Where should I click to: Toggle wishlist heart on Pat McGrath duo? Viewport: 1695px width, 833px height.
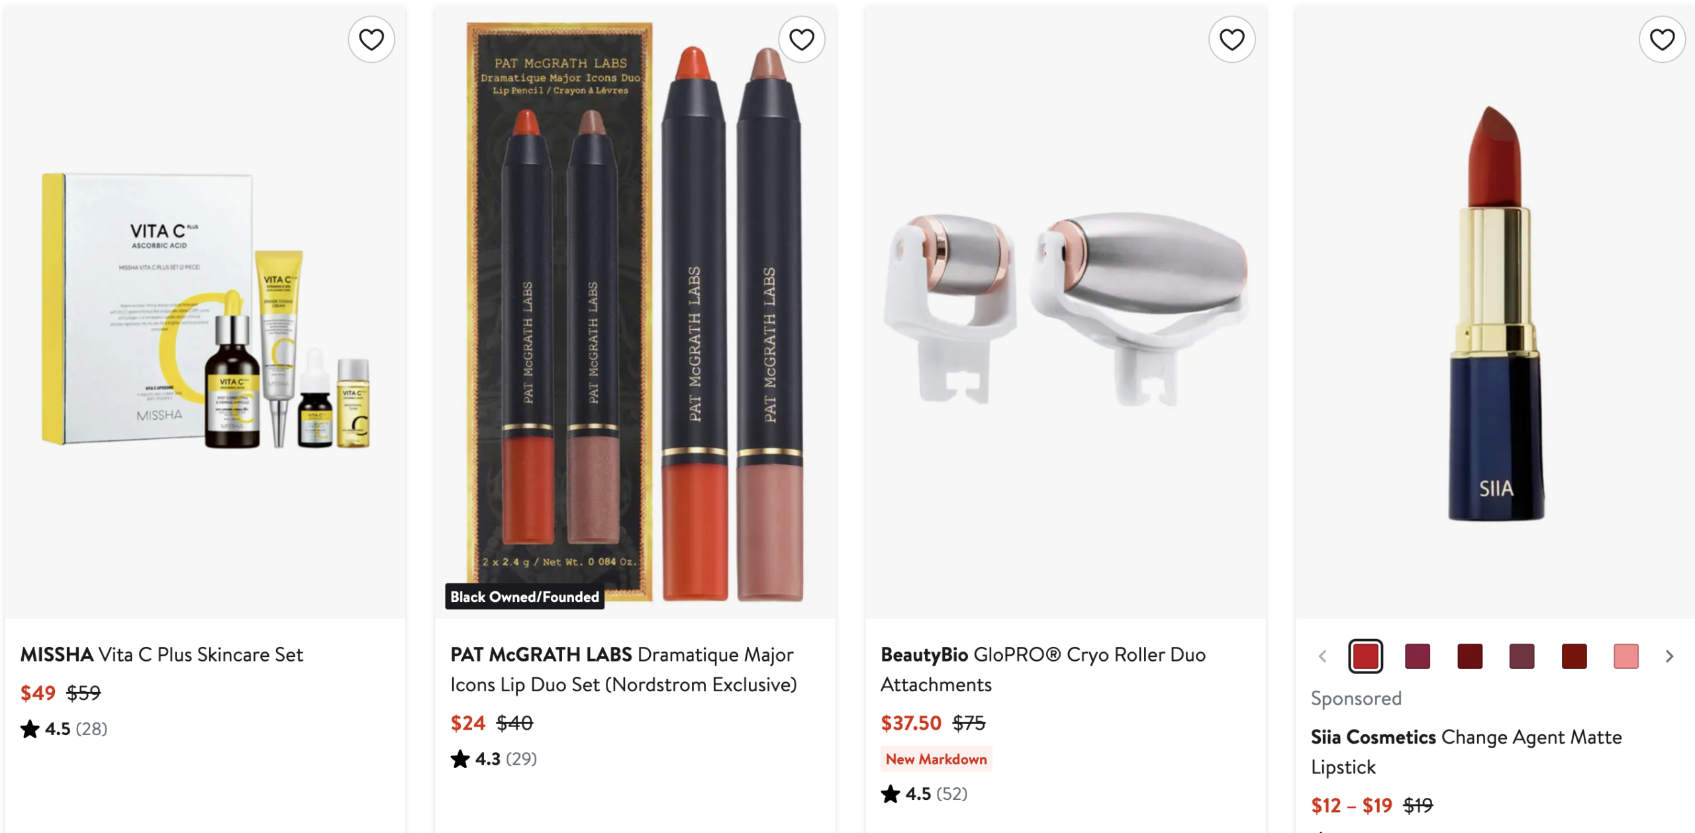[x=801, y=40]
